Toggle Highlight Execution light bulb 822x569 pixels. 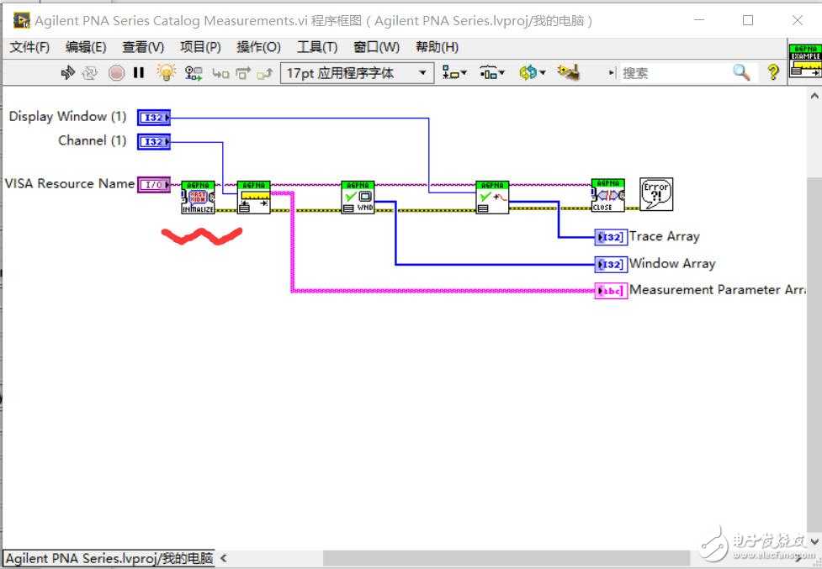[167, 72]
